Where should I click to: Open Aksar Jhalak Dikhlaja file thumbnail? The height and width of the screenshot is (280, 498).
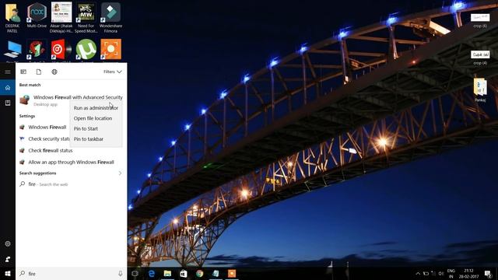61,18
